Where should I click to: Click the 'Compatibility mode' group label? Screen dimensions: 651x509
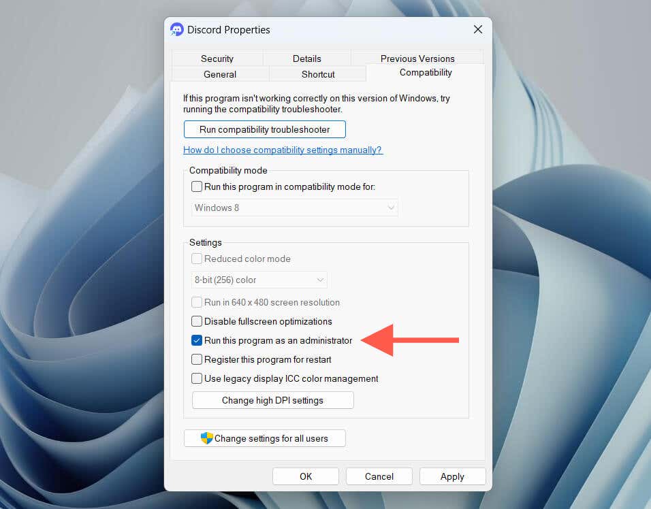228,170
